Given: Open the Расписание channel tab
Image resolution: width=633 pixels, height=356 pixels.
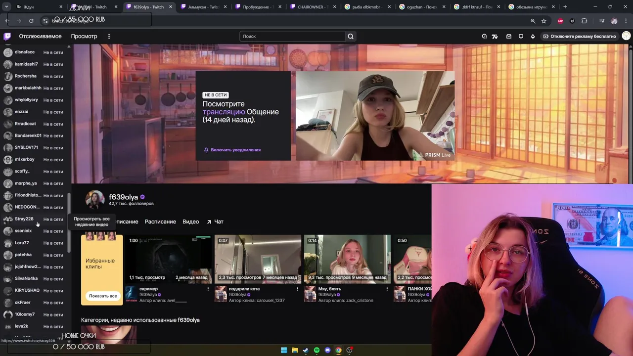Looking at the screenshot, I should coord(160,222).
